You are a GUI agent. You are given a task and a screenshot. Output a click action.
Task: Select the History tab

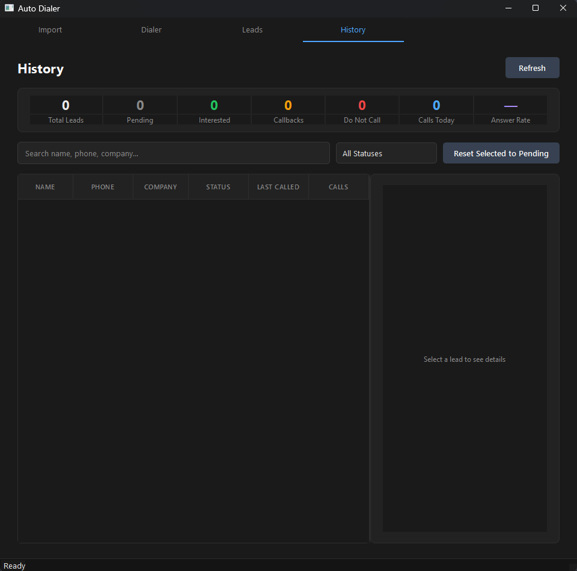point(353,30)
